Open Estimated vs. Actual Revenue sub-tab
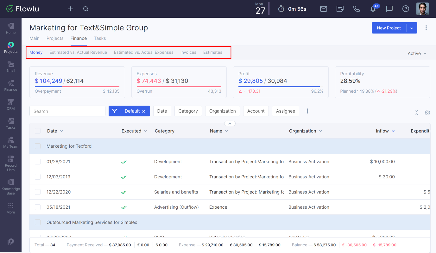Viewport: 436px width, 253px height. point(78,52)
